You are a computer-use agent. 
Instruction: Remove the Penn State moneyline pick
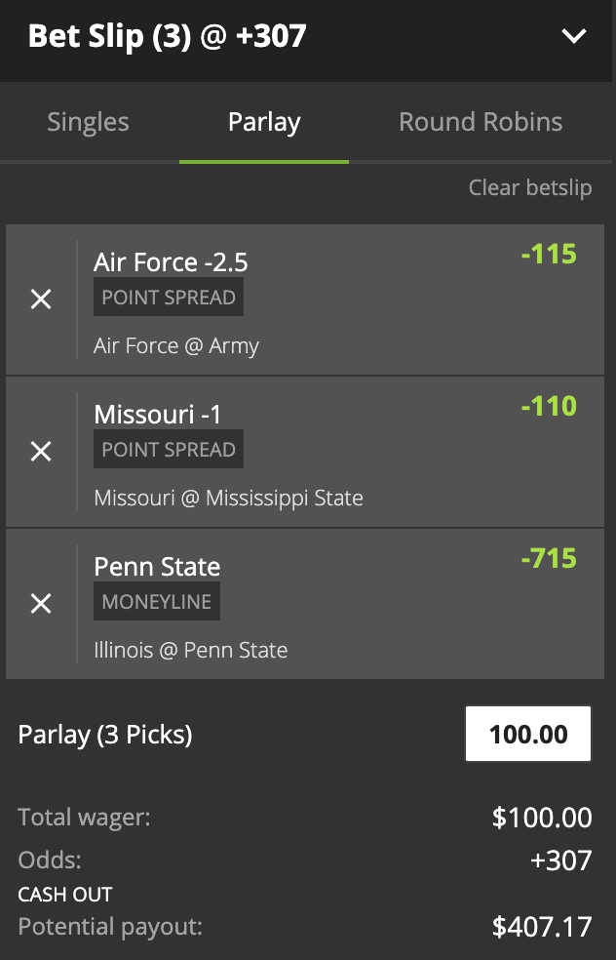(41, 604)
